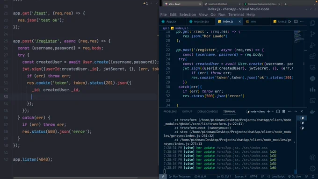318x179 pixels.
Task: Switch to the App.jsx editor tab
Action: click(171, 21)
